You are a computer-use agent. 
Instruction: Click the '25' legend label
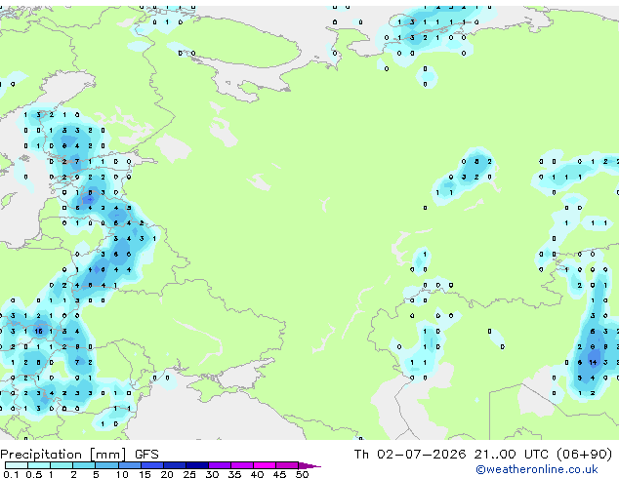click(189, 474)
